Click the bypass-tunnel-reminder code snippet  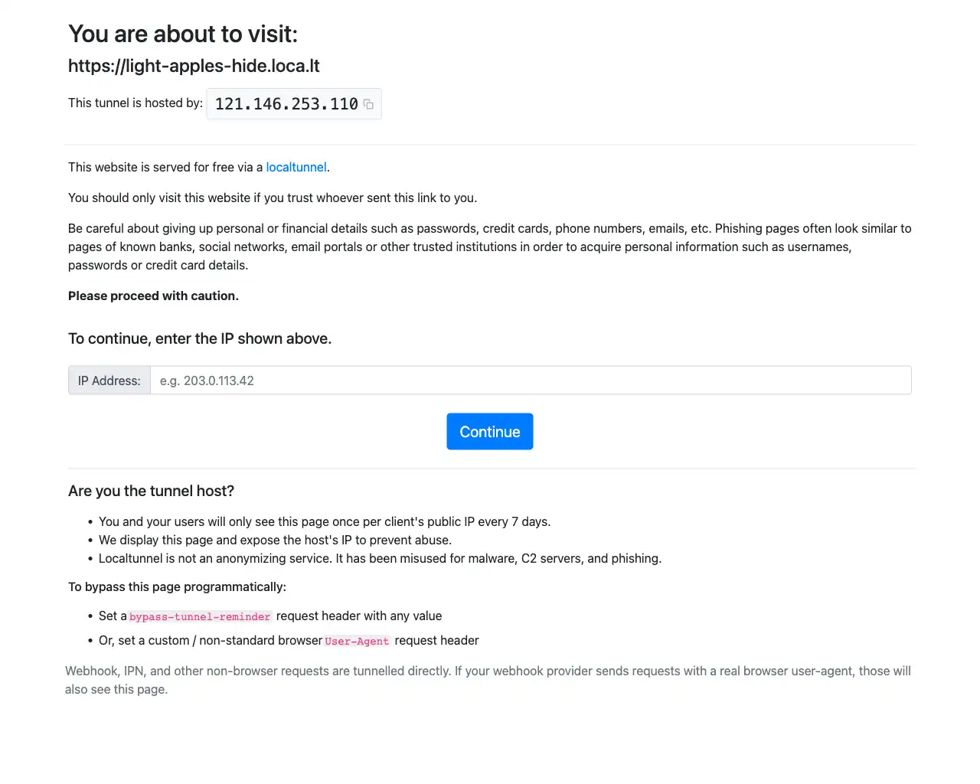pyautogui.click(x=200, y=616)
